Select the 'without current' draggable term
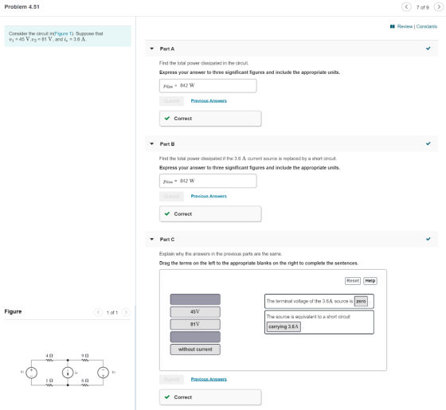 [195, 349]
